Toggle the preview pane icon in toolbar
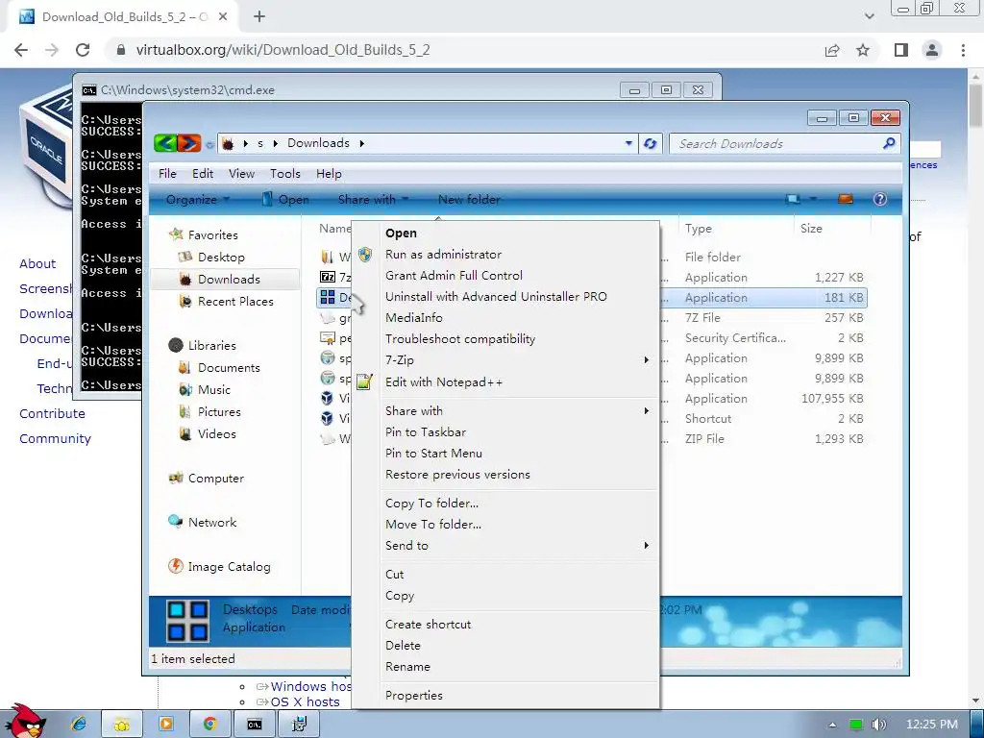This screenshot has width=984, height=738. point(846,200)
